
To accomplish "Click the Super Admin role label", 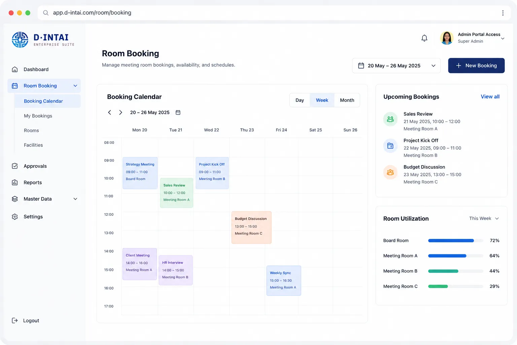I will pos(470,41).
